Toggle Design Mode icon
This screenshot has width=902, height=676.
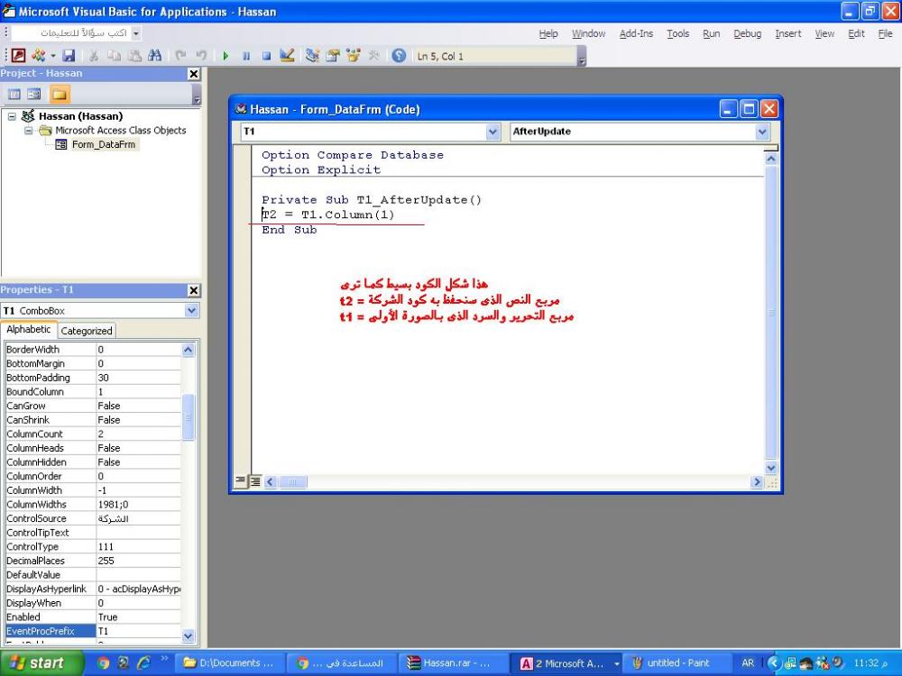287,56
